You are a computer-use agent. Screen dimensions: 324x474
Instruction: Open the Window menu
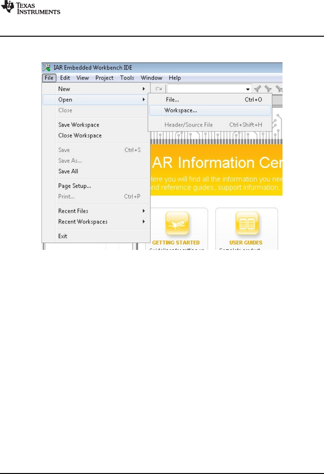pos(151,78)
